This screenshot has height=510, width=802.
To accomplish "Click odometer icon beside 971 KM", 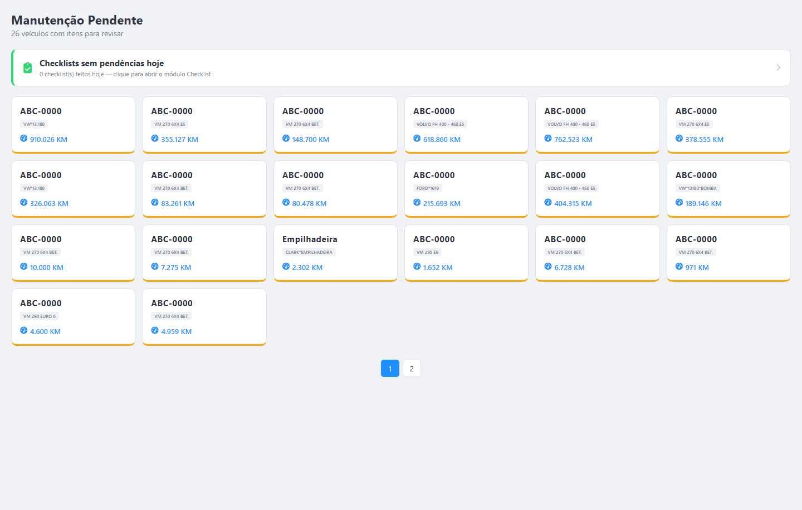I will 679,266.
